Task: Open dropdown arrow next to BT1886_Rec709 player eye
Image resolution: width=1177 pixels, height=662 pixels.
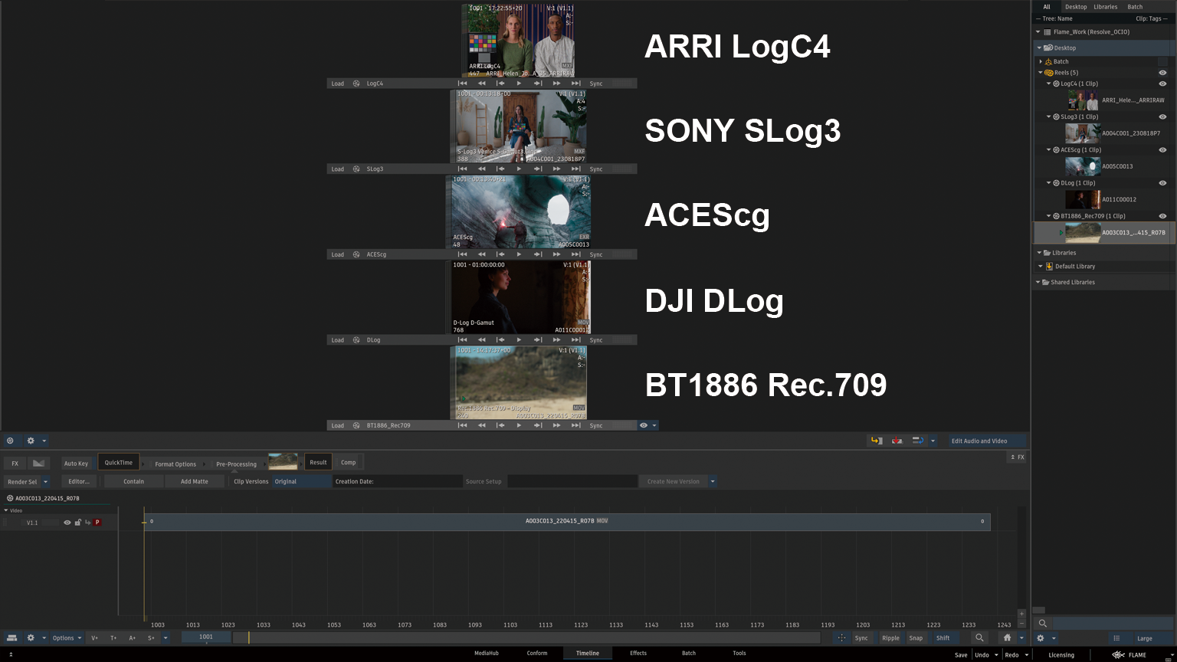Action: pos(654,425)
